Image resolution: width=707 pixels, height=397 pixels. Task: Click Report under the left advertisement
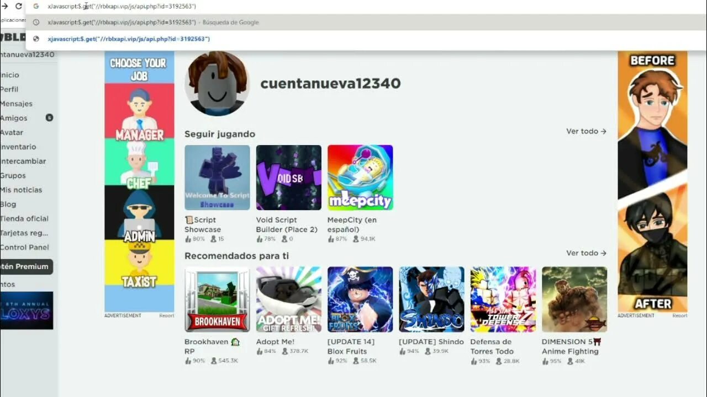(x=167, y=316)
